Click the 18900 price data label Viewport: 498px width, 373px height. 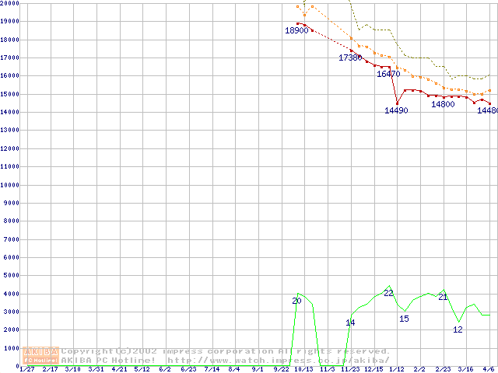click(x=296, y=31)
